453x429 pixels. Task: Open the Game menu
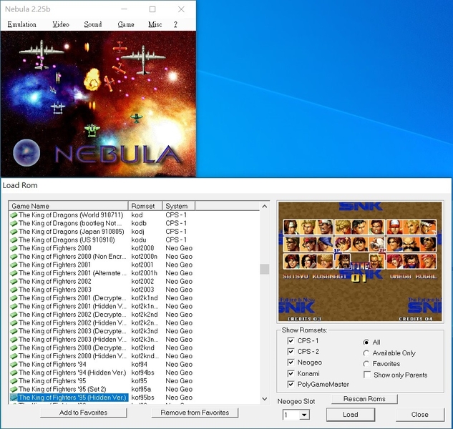point(126,24)
